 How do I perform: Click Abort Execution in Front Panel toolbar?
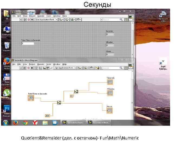29,20
